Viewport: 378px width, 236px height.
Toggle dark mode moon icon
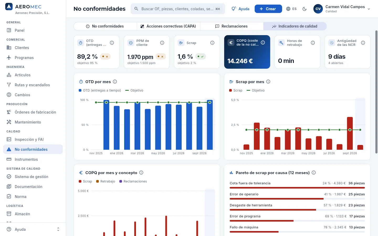(304, 9)
